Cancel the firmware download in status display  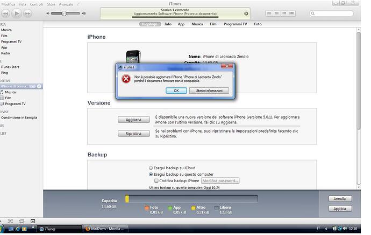click(246, 13)
